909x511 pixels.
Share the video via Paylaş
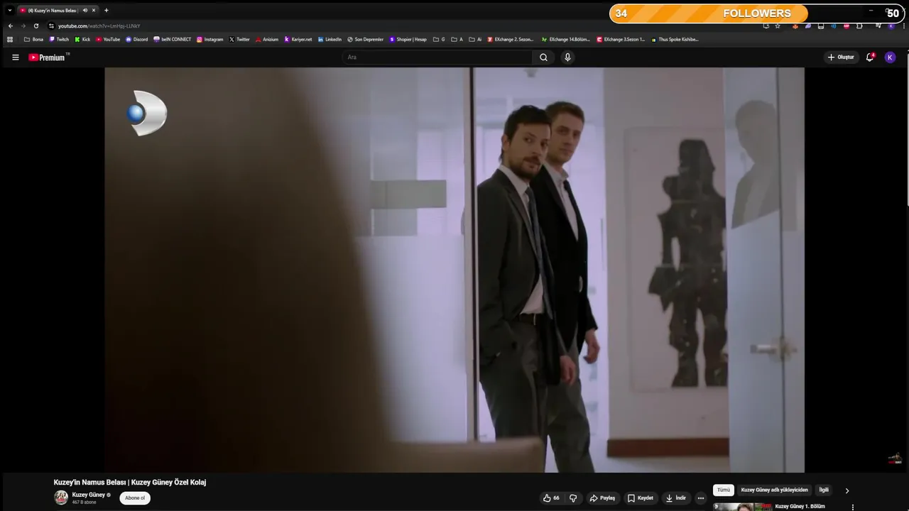[x=602, y=498]
